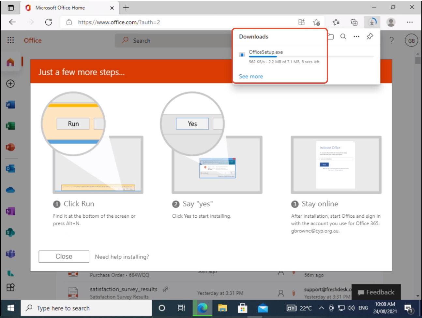Screen dimensions: 422x318
Task: Click the Office brand link
Action: [33, 40]
